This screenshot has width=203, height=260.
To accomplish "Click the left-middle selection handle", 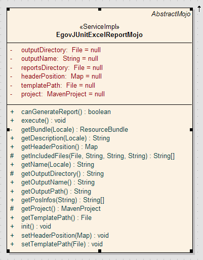I will (8, 130).
